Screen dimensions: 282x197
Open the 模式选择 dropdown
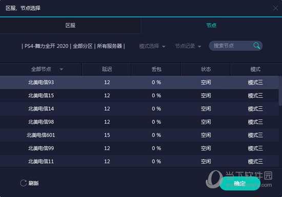152,46
